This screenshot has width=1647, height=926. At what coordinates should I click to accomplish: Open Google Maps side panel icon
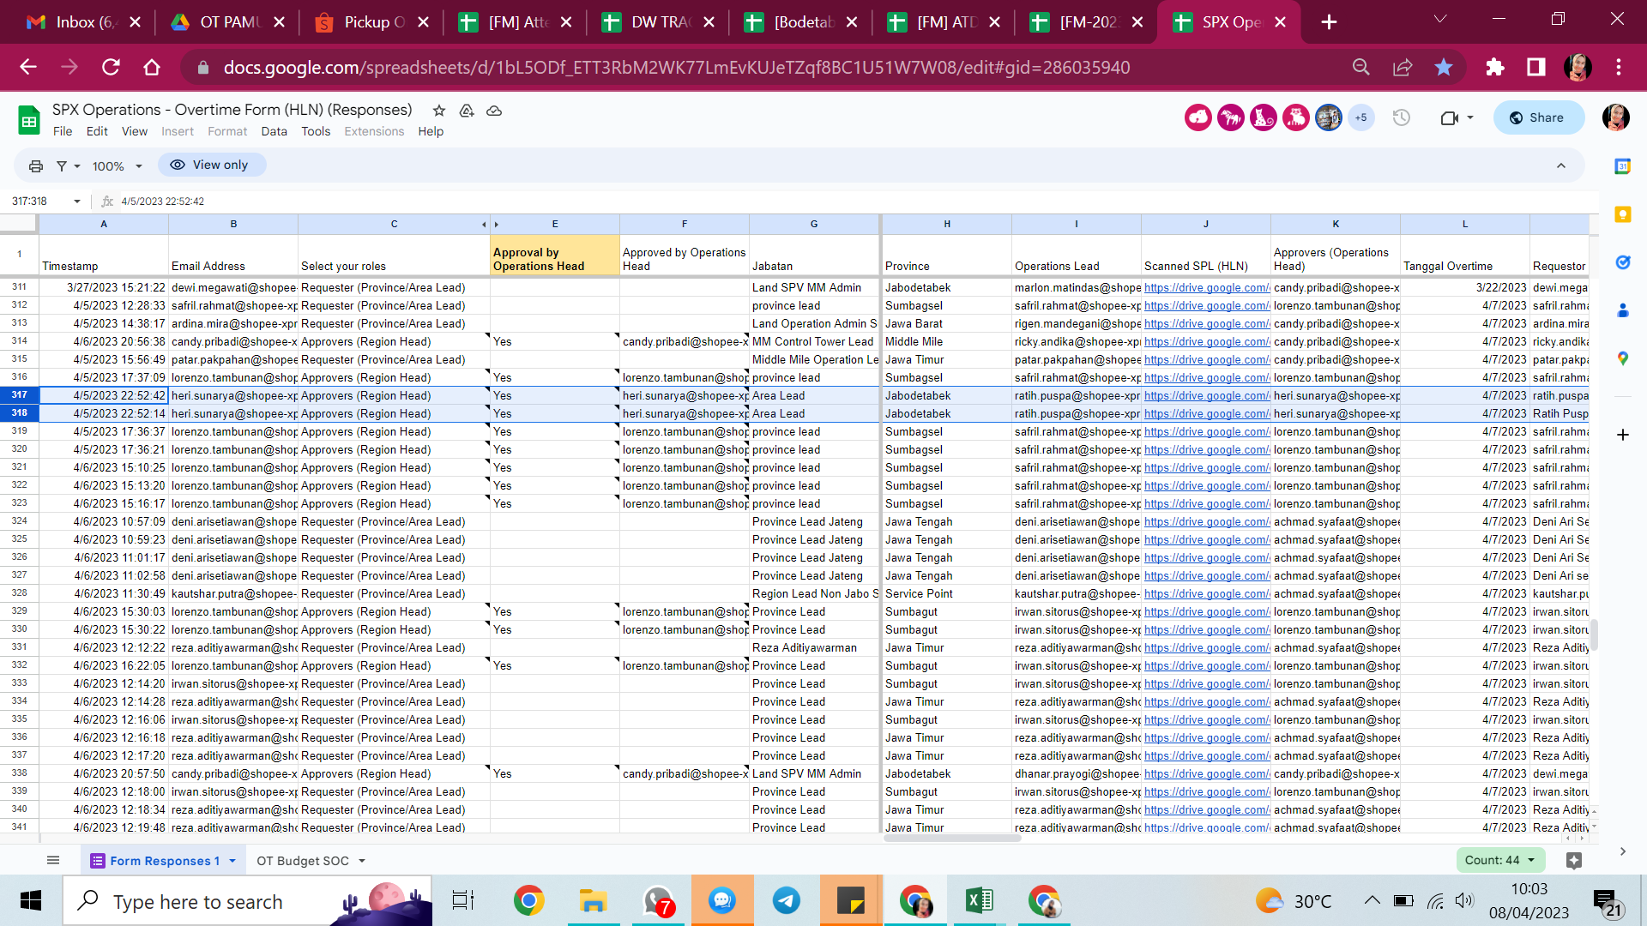(1622, 358)
